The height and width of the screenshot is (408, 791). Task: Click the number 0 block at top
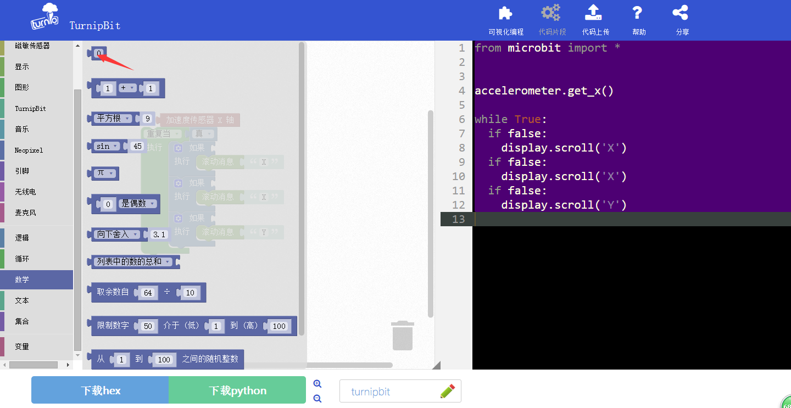pyautogui.click(x=99, y=53)
